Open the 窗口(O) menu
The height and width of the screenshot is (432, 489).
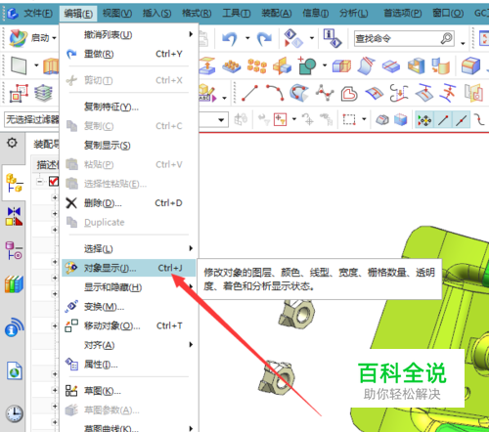448,14
